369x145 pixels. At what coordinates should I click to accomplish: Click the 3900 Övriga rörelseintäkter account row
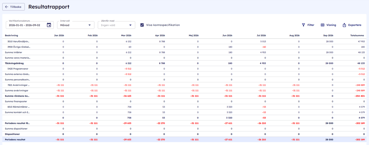tap(184, 47)
